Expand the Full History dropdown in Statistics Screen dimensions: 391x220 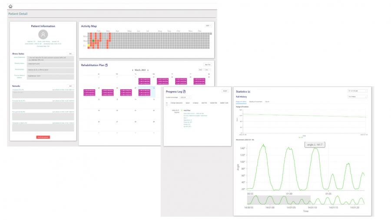357,97
